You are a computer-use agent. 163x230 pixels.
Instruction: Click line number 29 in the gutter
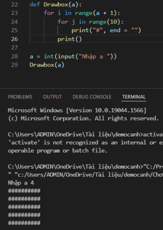coord(14,65)
